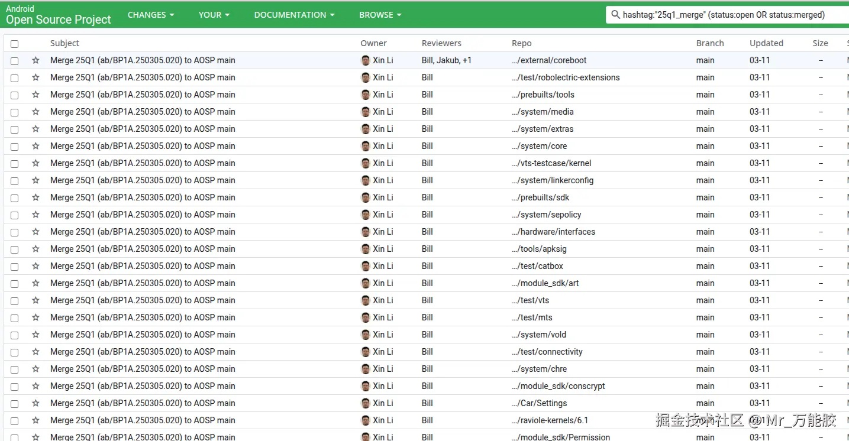The image size is (849, 441).
Task: Click the Owner column header
Action: pyautogui.click(x=374, y=43)
